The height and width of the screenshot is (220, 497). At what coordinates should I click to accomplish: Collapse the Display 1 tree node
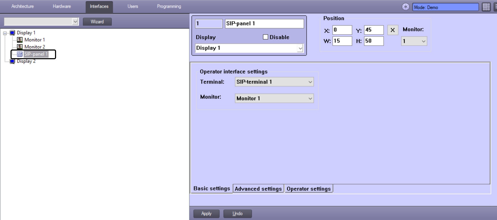click(x=5, y=33)
